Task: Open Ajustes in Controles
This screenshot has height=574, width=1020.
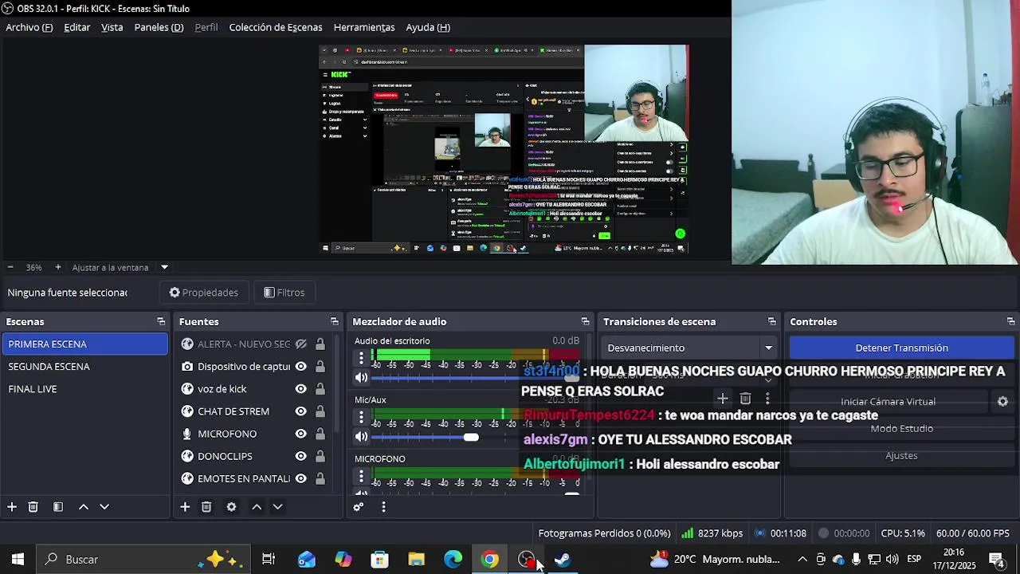Action: (901, 456)
